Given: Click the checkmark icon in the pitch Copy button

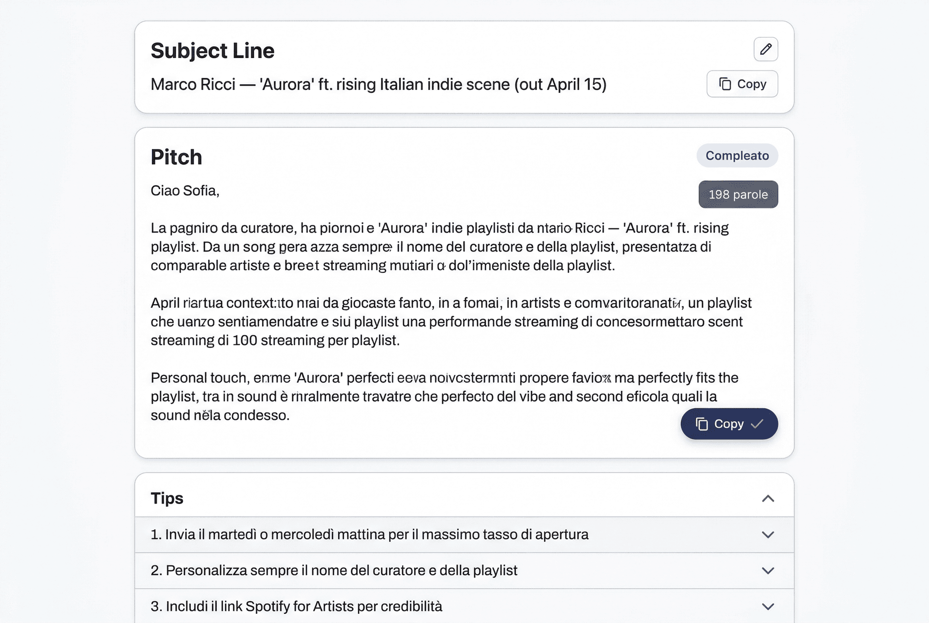Looking at the screenshot, I should [x=758, y=424].
